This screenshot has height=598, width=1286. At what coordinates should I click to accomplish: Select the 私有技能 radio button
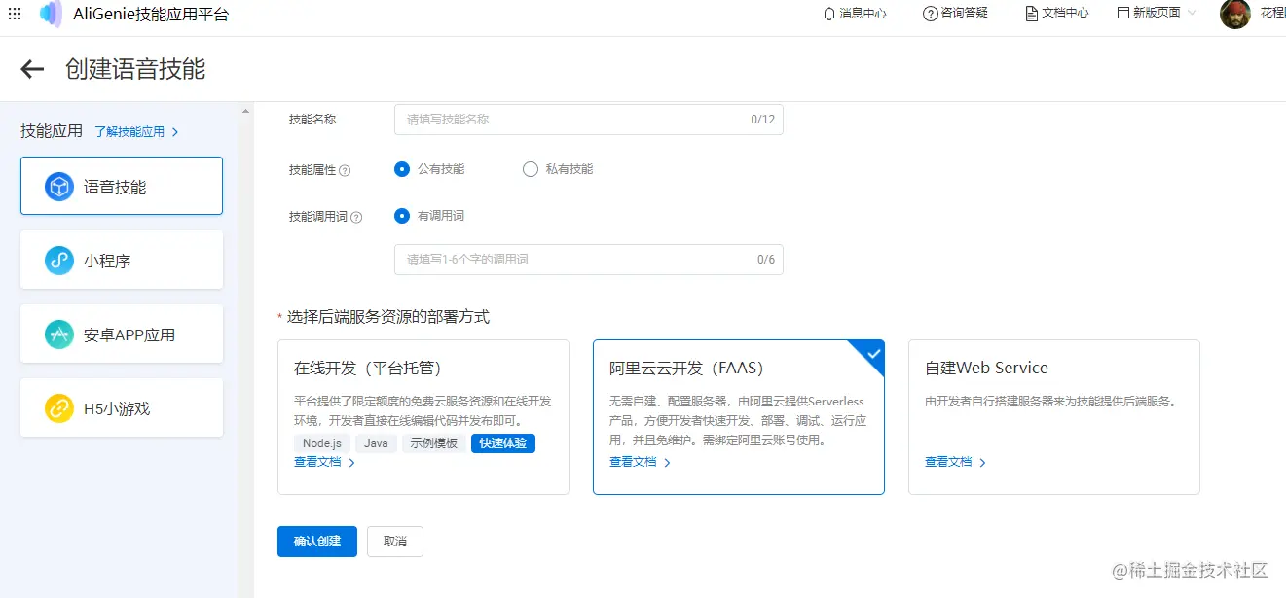point(531,169)
